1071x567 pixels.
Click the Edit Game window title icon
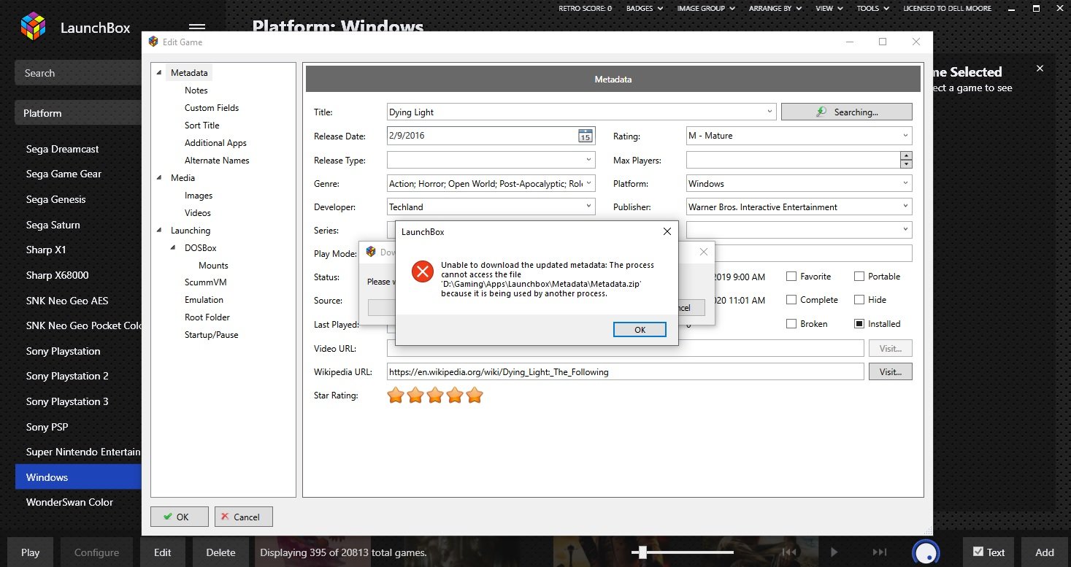(x=153, y=42)
